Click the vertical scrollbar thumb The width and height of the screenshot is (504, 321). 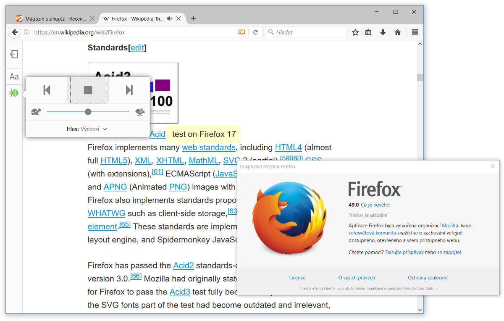[x=420, y=78]
